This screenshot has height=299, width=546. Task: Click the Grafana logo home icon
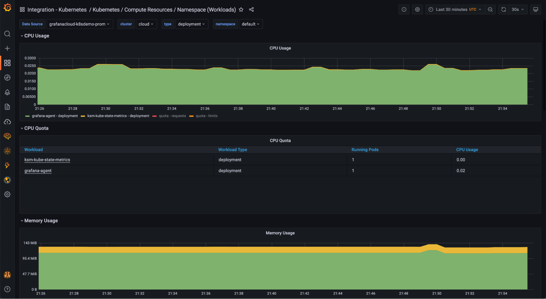[7, 8]
